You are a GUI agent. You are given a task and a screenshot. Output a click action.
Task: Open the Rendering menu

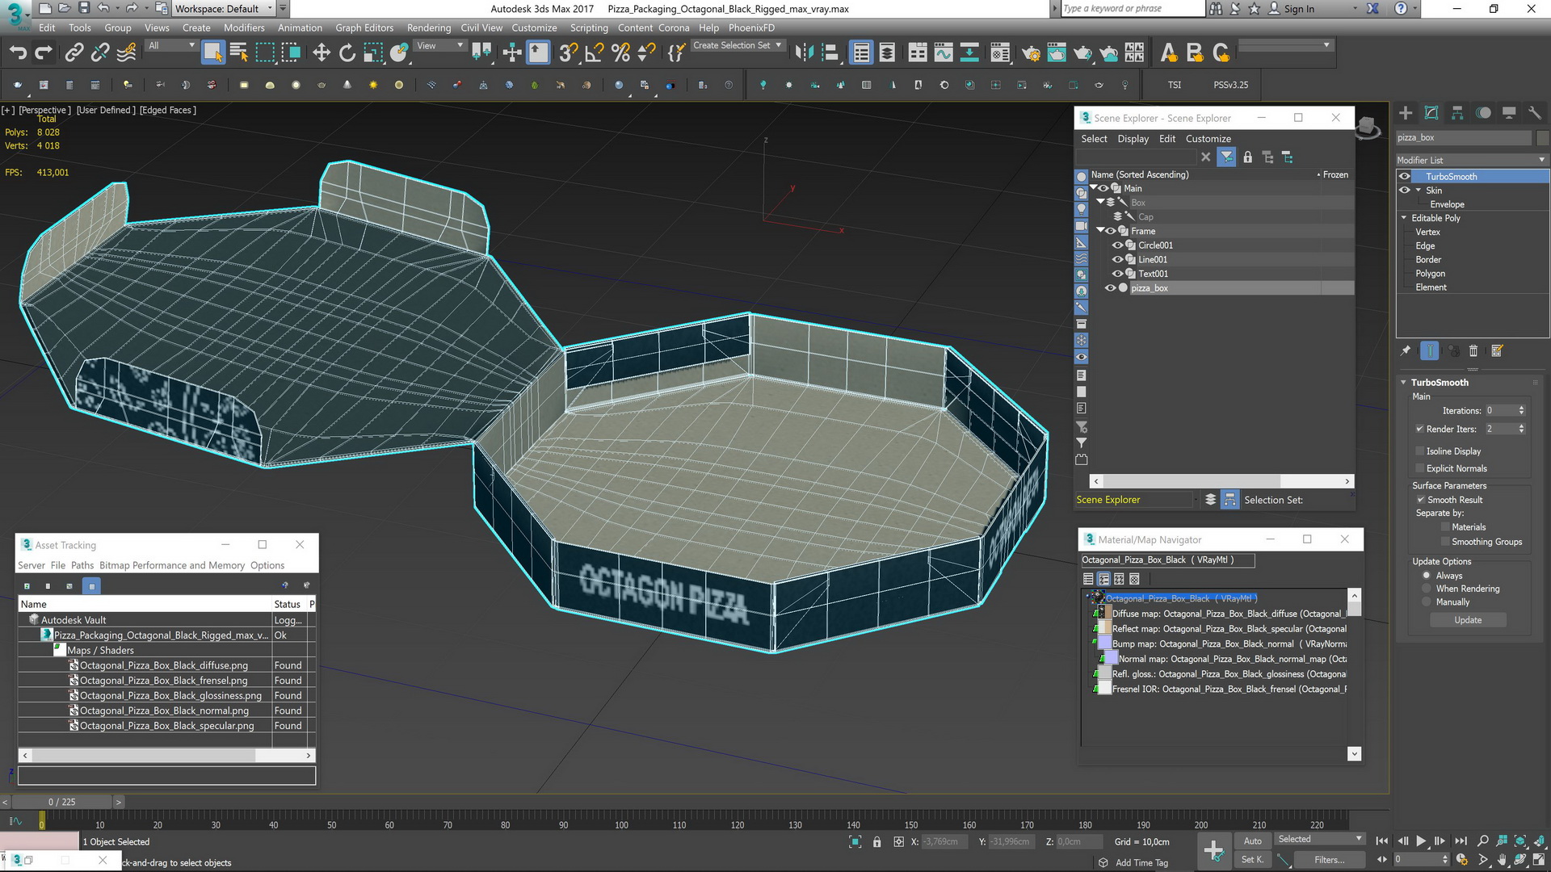coord(429,27)
